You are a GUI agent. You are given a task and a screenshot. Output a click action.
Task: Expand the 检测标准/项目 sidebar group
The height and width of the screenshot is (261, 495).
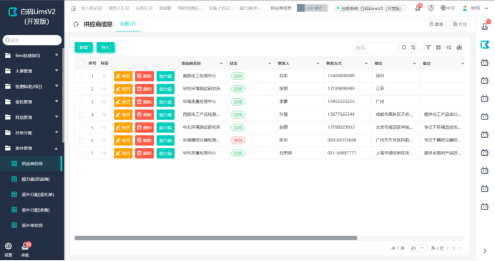[x=31, y=87]
